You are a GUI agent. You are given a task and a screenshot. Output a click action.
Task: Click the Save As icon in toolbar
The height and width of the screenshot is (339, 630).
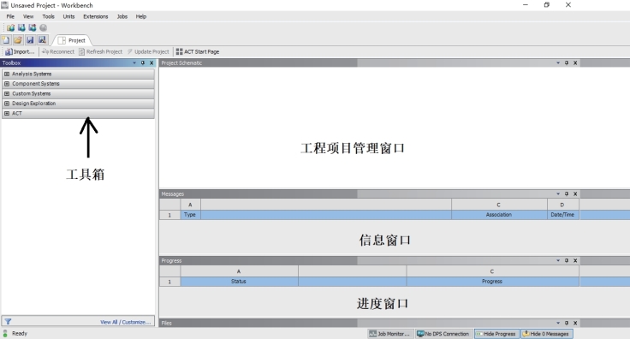click(x=42, y=40)
